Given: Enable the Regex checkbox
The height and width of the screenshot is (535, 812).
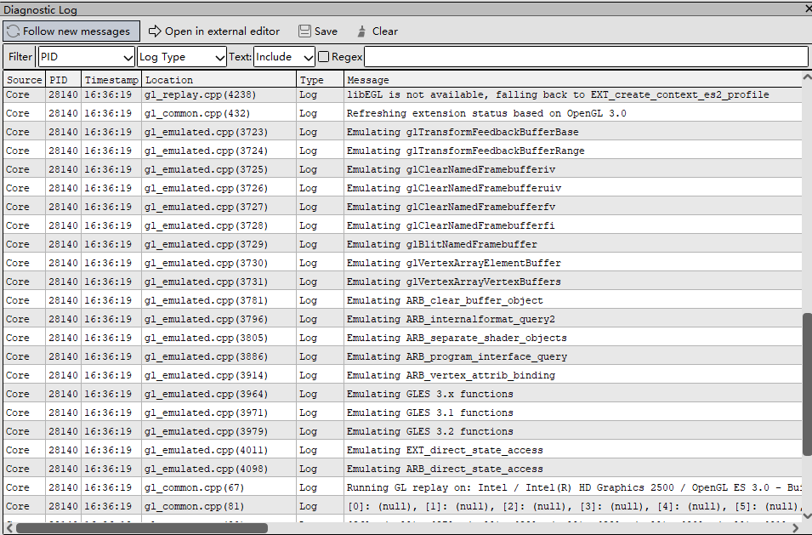Looking at the screenshot, I should click(x=324, y=57).
